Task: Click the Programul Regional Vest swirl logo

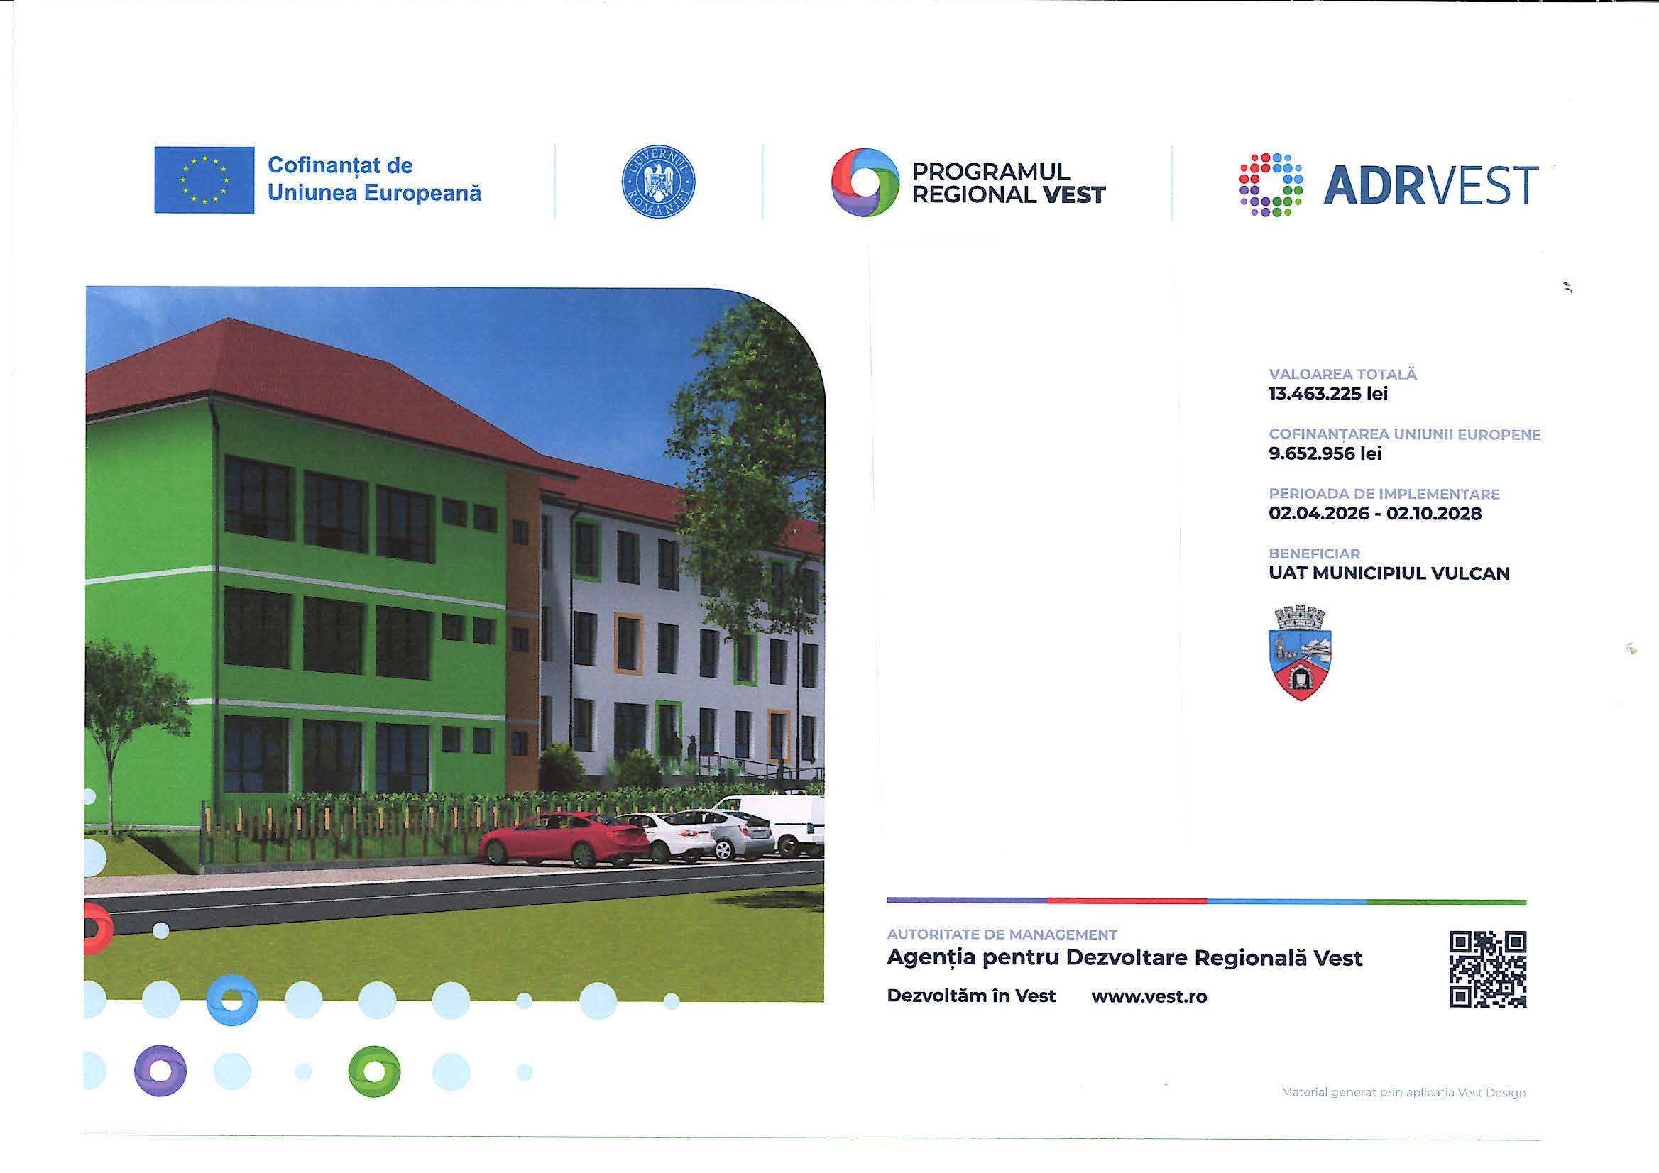Action: (x=865, y=183)
